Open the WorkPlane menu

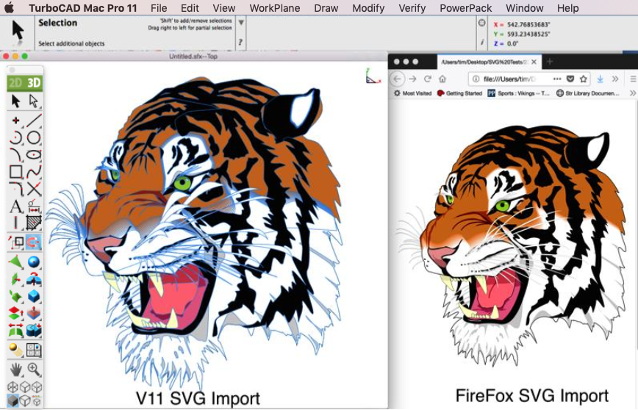(275, 8)
